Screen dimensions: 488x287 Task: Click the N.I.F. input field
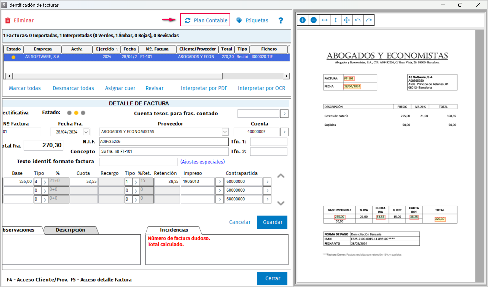tap(164, 142)
